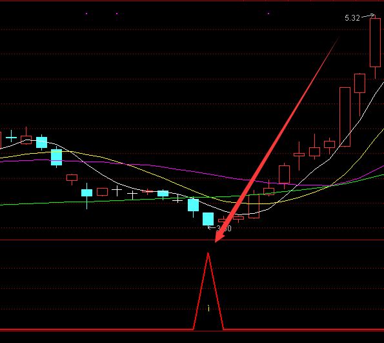This screenshot has width=384, height=343.
Task: Click the peak of the red signal spike
Action: [208, 253]
